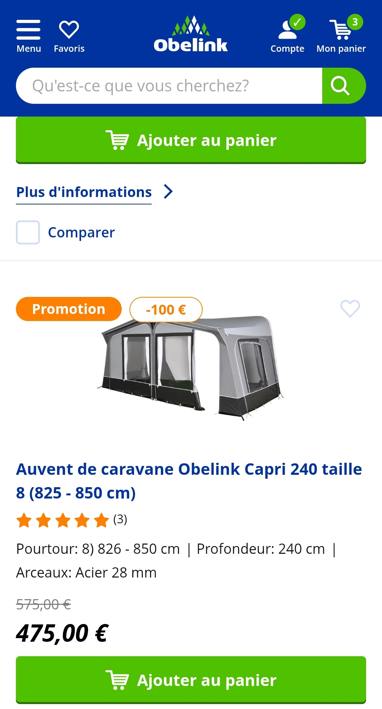Click the top Ajouter au panier button
The image size is (382, 709).
tap(191, 140)
